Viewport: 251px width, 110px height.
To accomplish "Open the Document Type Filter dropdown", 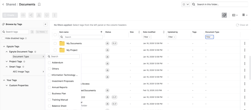I will (x=210, y=37).
